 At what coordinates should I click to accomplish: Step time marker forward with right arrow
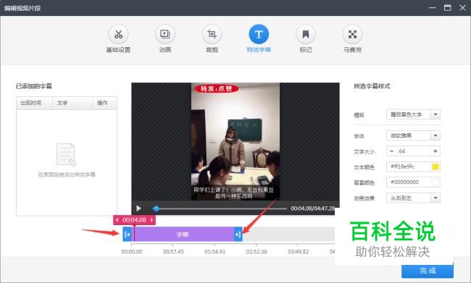click(x=151, y=220)
